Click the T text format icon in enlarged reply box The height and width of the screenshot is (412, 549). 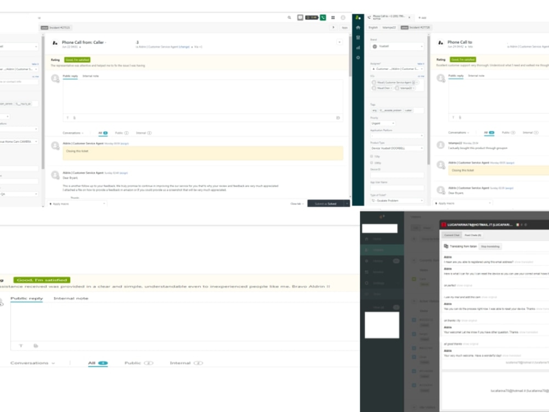pos(21,346)
